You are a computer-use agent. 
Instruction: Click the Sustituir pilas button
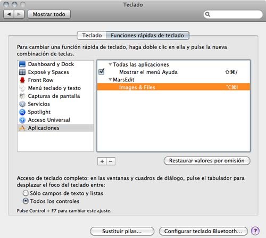[x=122, y=231]
